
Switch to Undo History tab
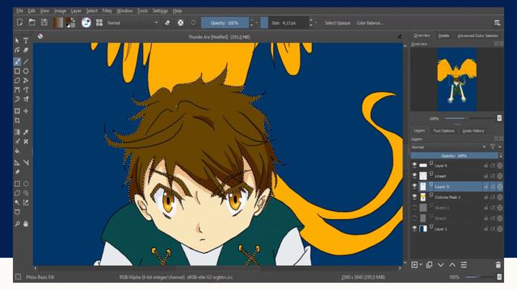[x=473, y=130]
